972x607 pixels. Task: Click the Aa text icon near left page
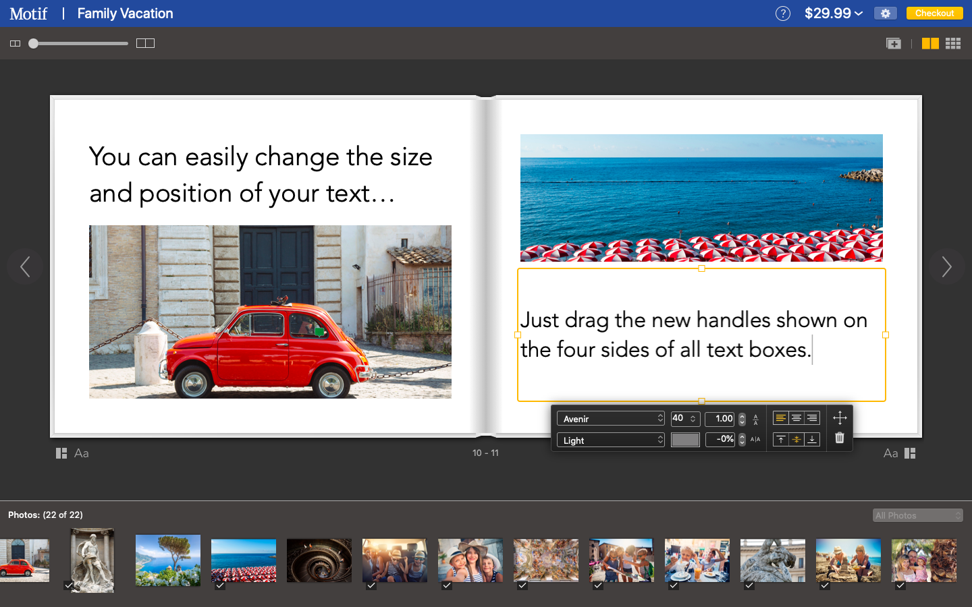click(x=81, y=453)
